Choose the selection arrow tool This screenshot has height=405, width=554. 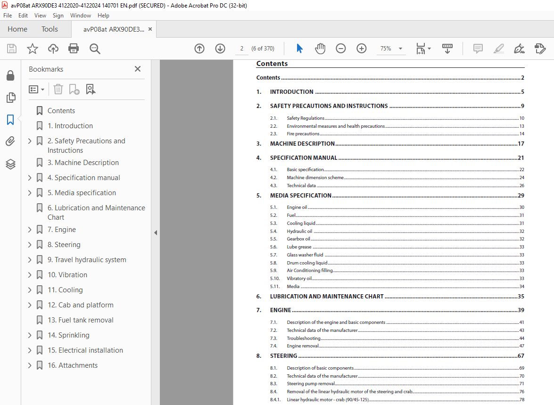(x=299, y=49)
